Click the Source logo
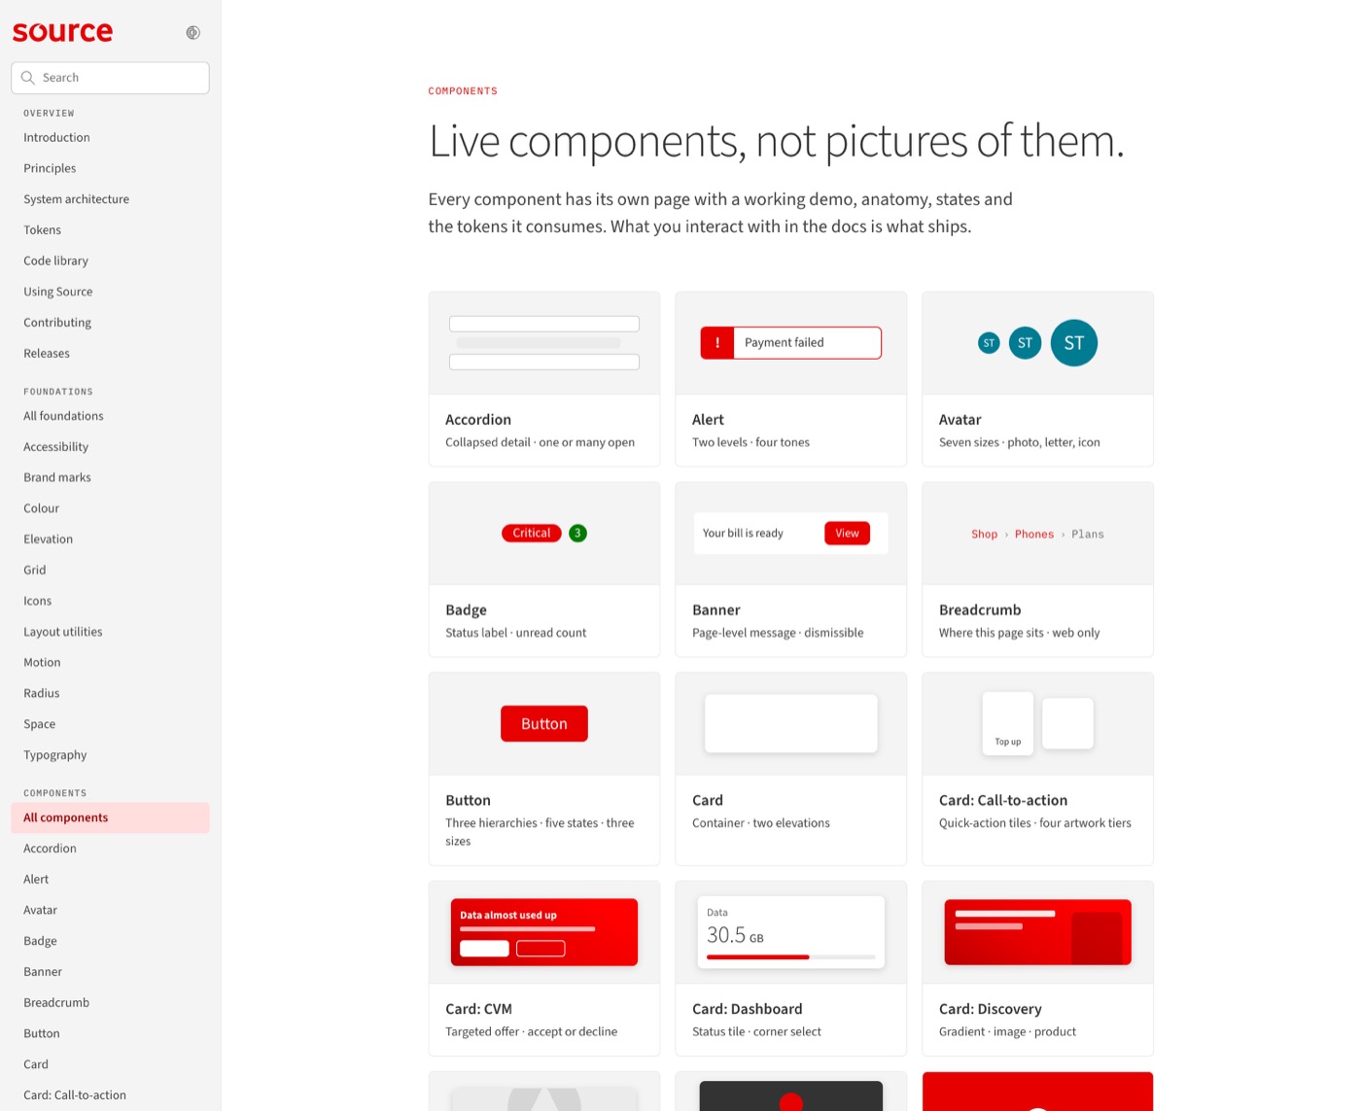 click(62, 32)
